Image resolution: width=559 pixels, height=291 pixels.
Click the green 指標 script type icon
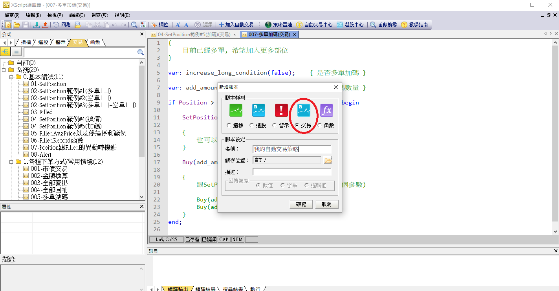[x=236, y=110]
